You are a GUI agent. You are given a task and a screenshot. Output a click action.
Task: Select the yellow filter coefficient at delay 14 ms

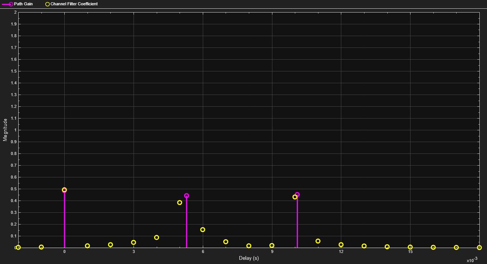(387, 247)
